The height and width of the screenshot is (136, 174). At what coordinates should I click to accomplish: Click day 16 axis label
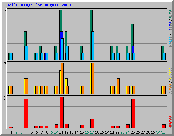click(87, 132)
